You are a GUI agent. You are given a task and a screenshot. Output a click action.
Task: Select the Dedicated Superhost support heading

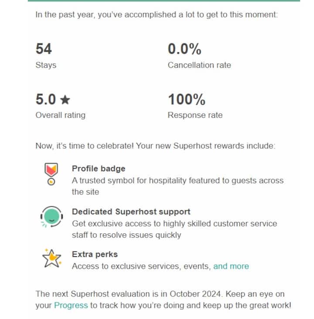tap(131, 212)
